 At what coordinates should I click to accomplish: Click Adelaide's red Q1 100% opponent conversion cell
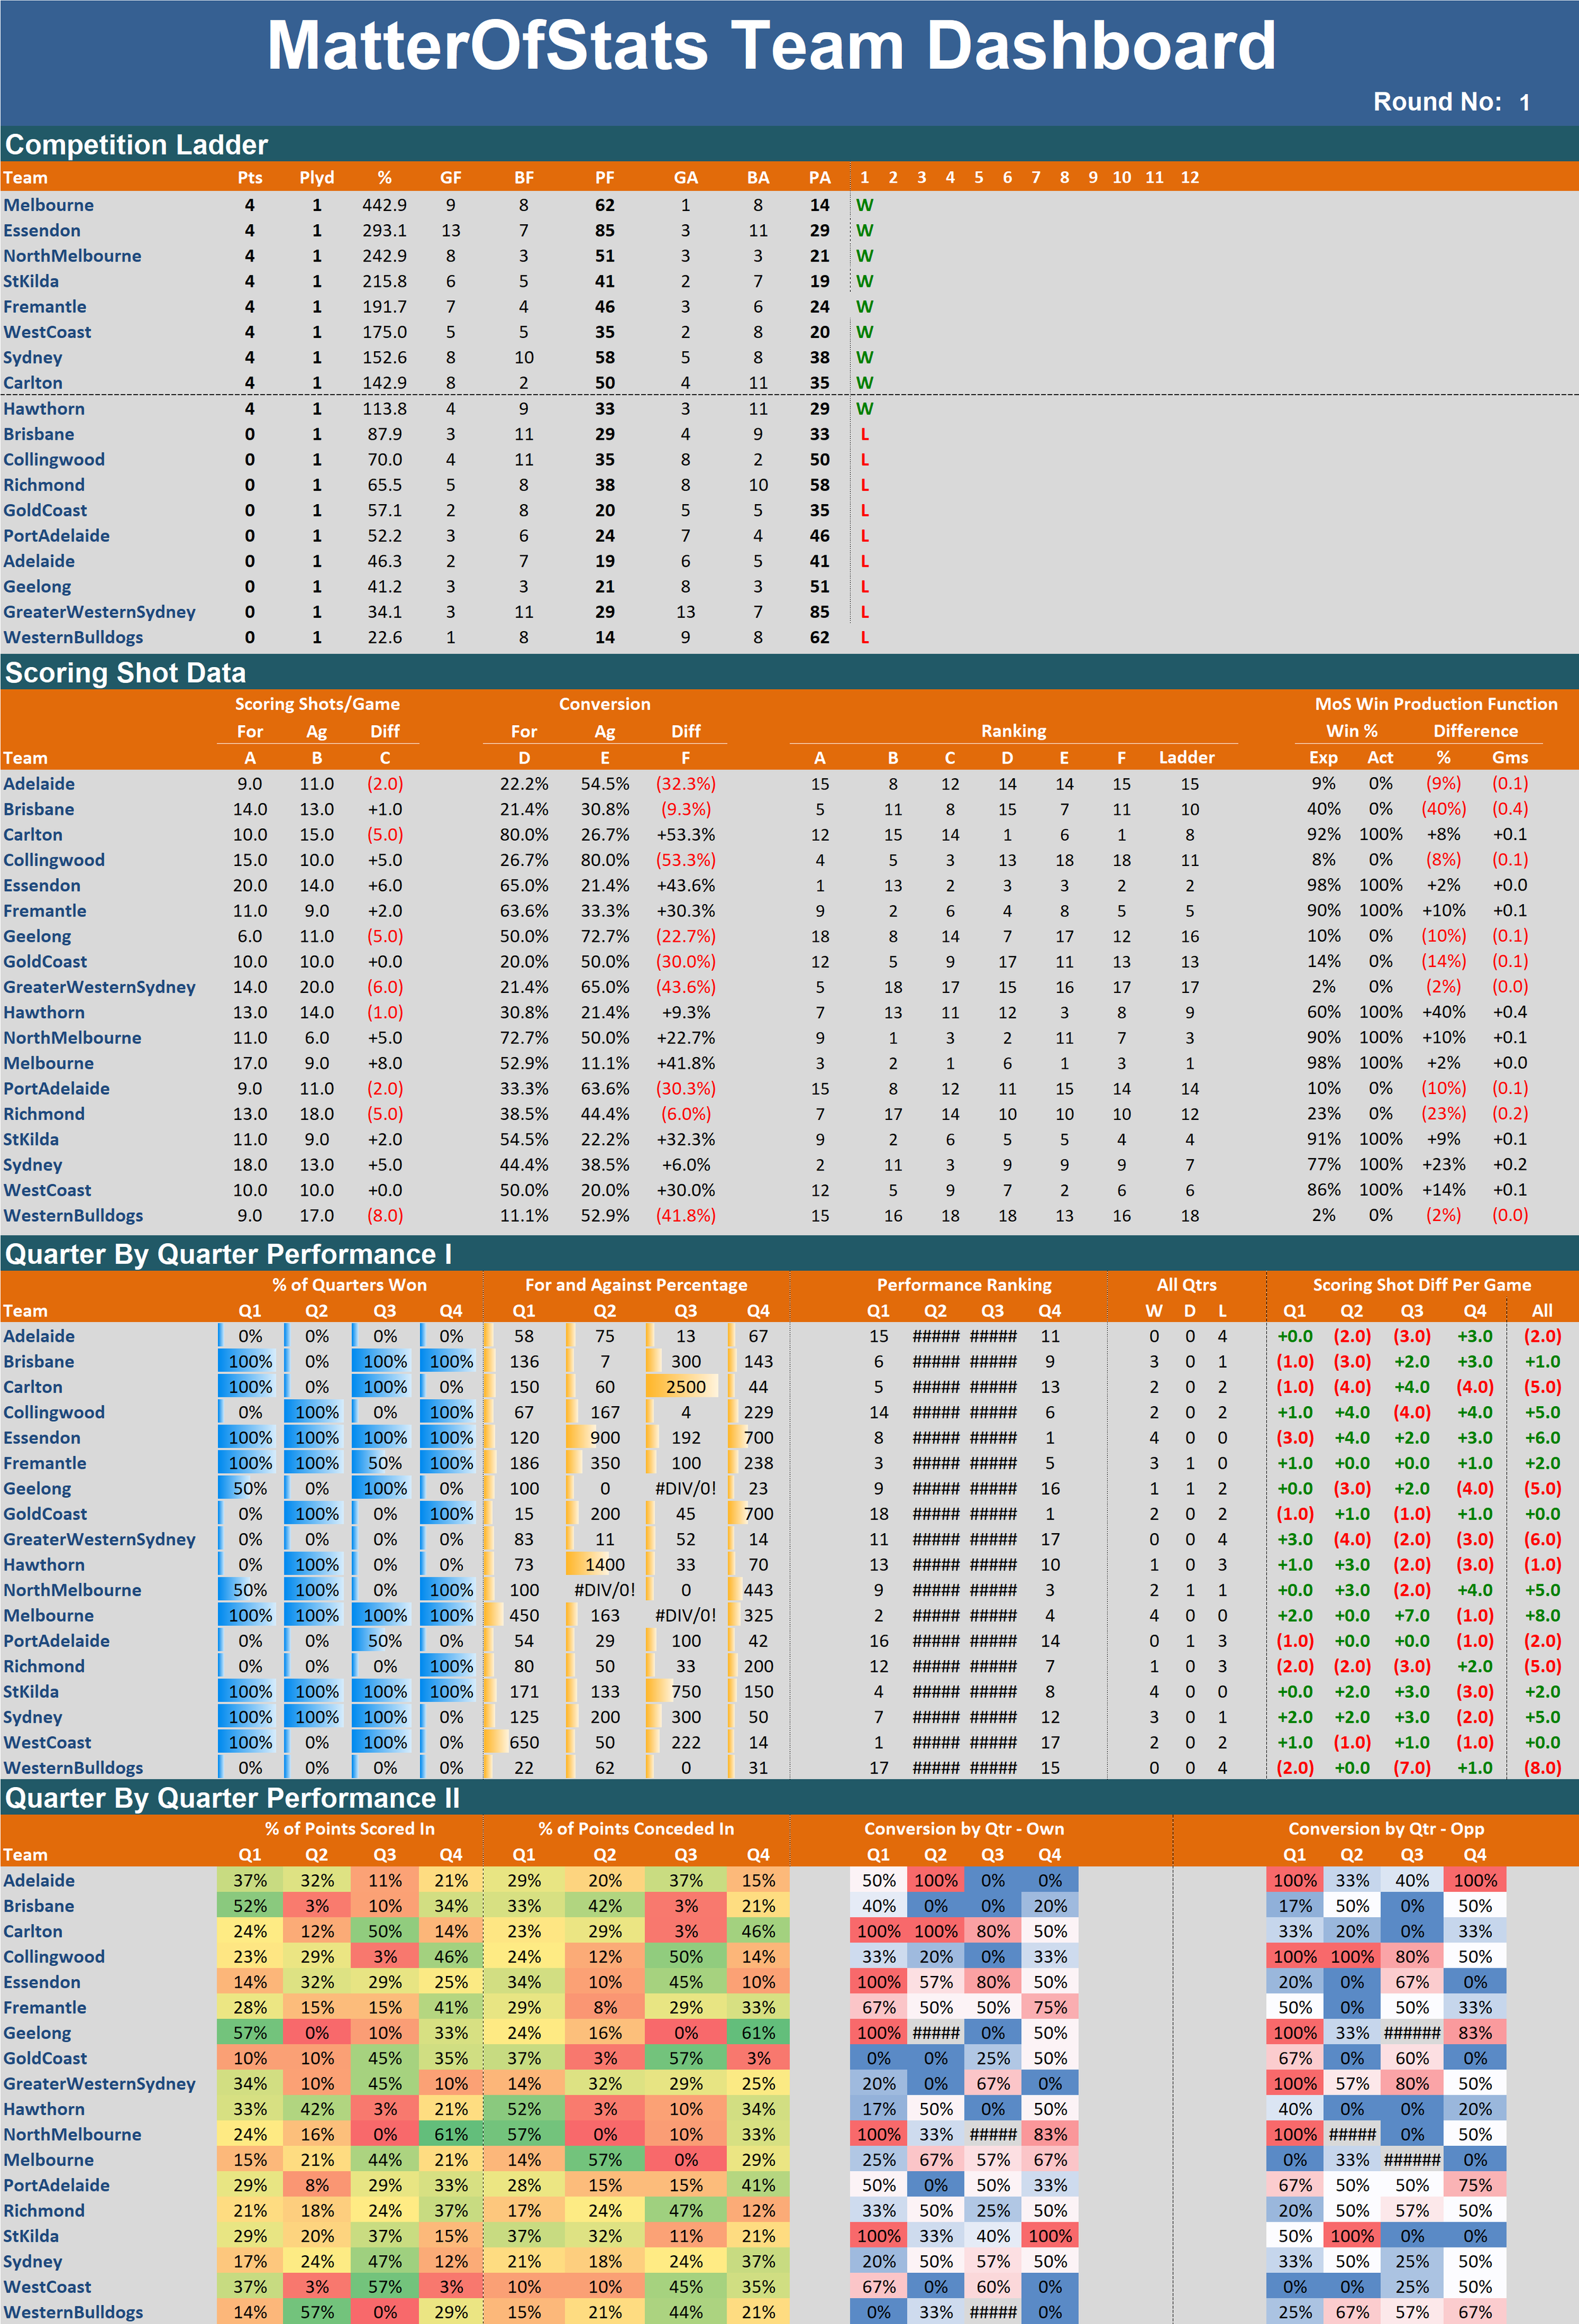pos(1294,1881)
